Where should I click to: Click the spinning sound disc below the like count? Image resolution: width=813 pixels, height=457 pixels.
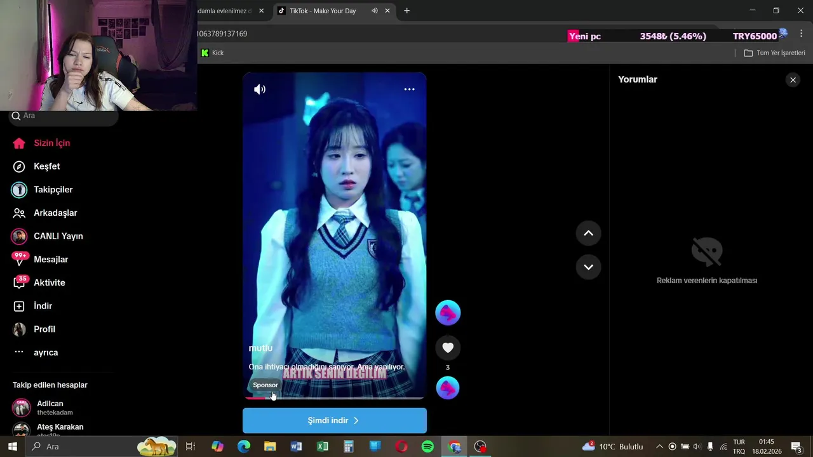pos(448,388)
